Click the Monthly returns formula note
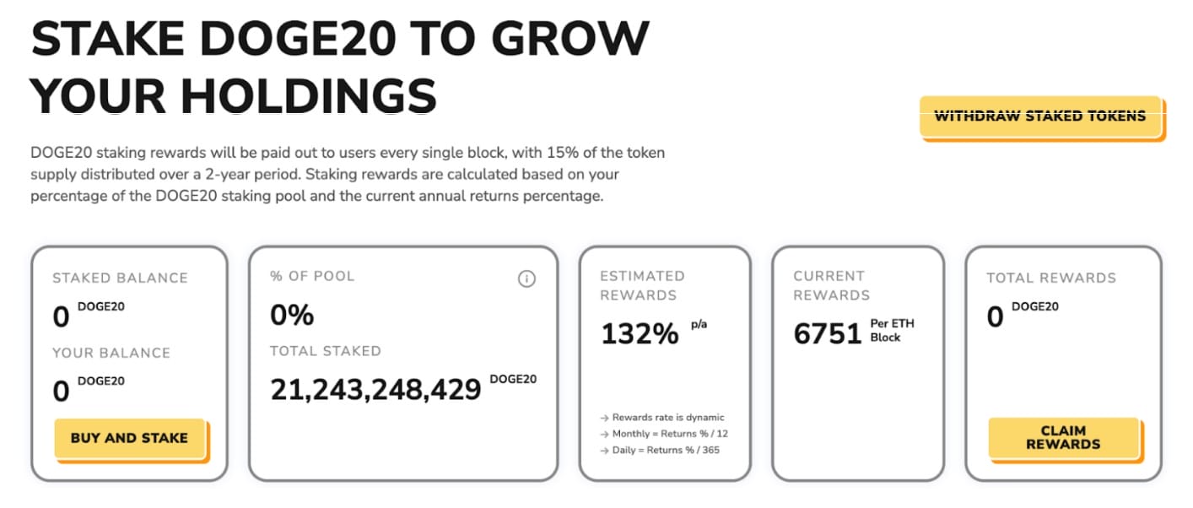This screenshot has height=508, width=1193. tap(667, 434)
